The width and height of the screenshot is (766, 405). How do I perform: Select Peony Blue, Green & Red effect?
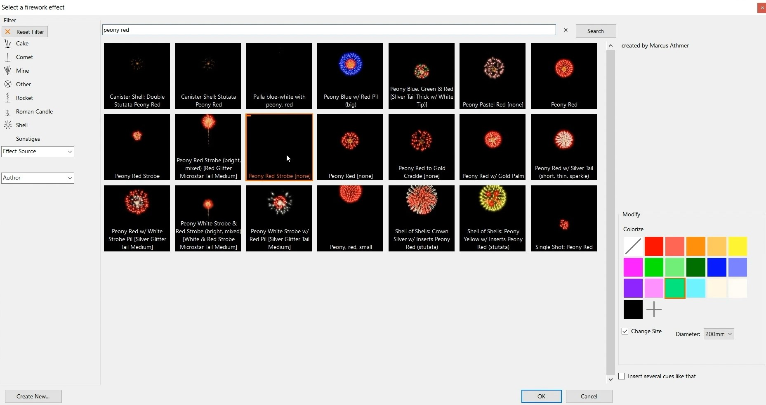click(x=422, y=76)
